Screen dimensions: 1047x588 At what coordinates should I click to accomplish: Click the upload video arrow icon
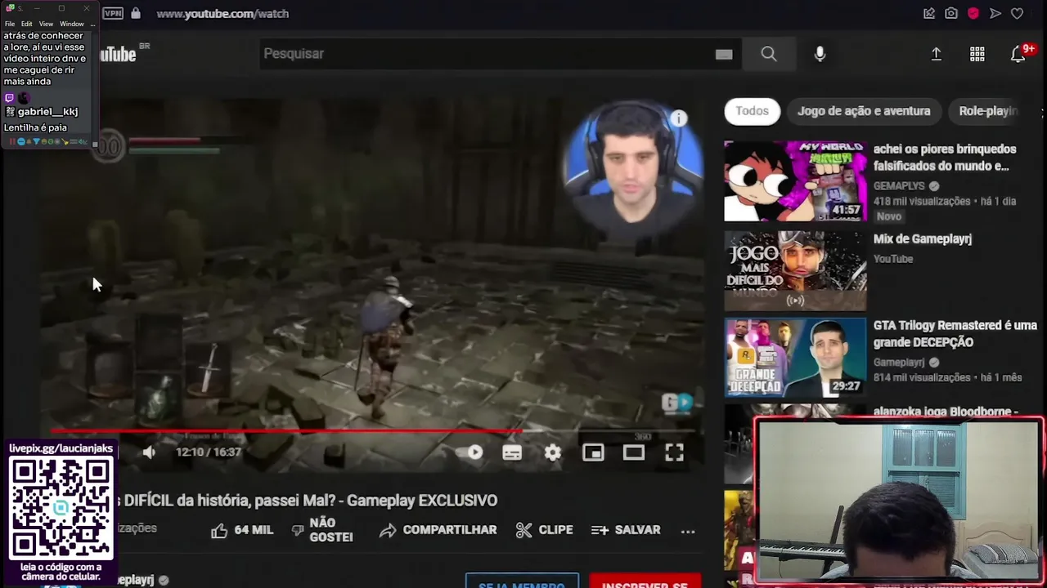click(x=937, y=54)
